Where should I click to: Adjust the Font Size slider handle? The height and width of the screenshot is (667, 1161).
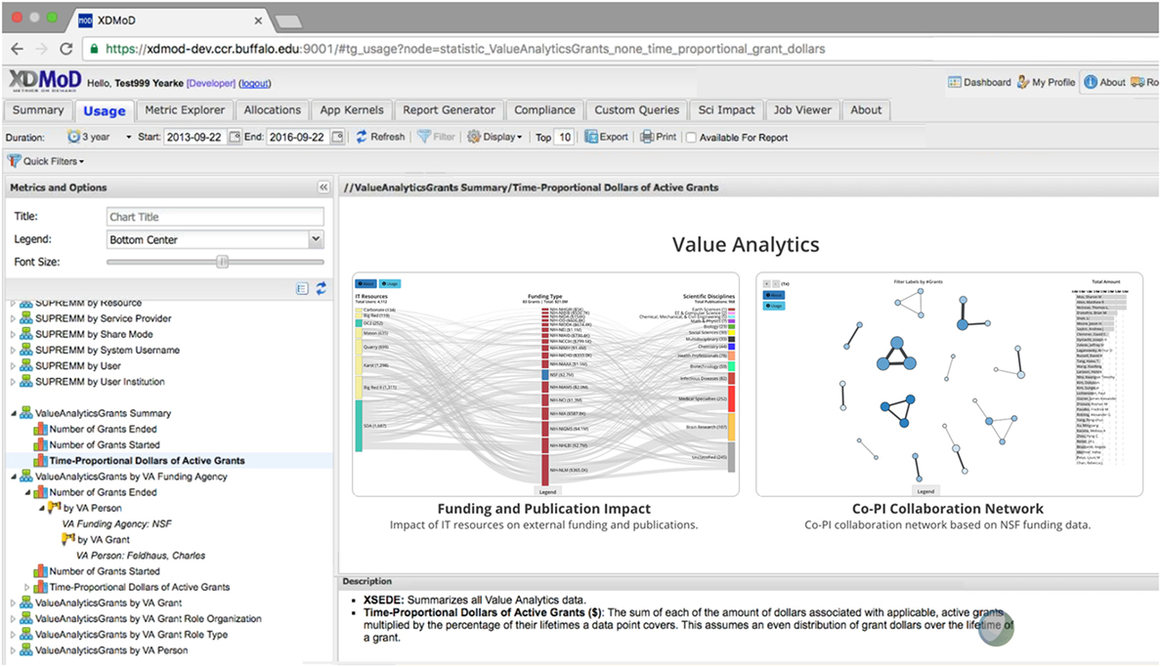click(222, 262)
